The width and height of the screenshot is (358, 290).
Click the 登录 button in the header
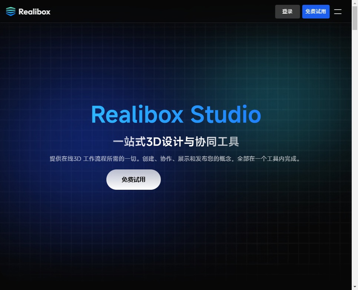(287, 11)
